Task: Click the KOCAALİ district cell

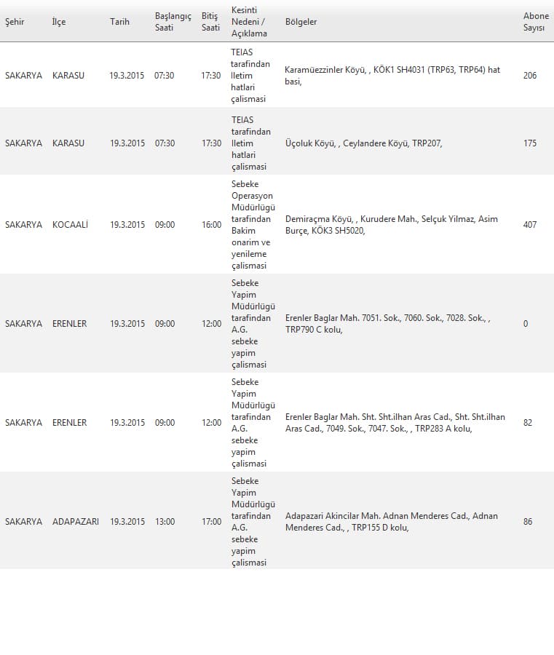Action: click(70, 225)
